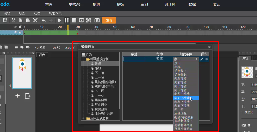Switch to the 舞台 stage tab

[42, 55]
